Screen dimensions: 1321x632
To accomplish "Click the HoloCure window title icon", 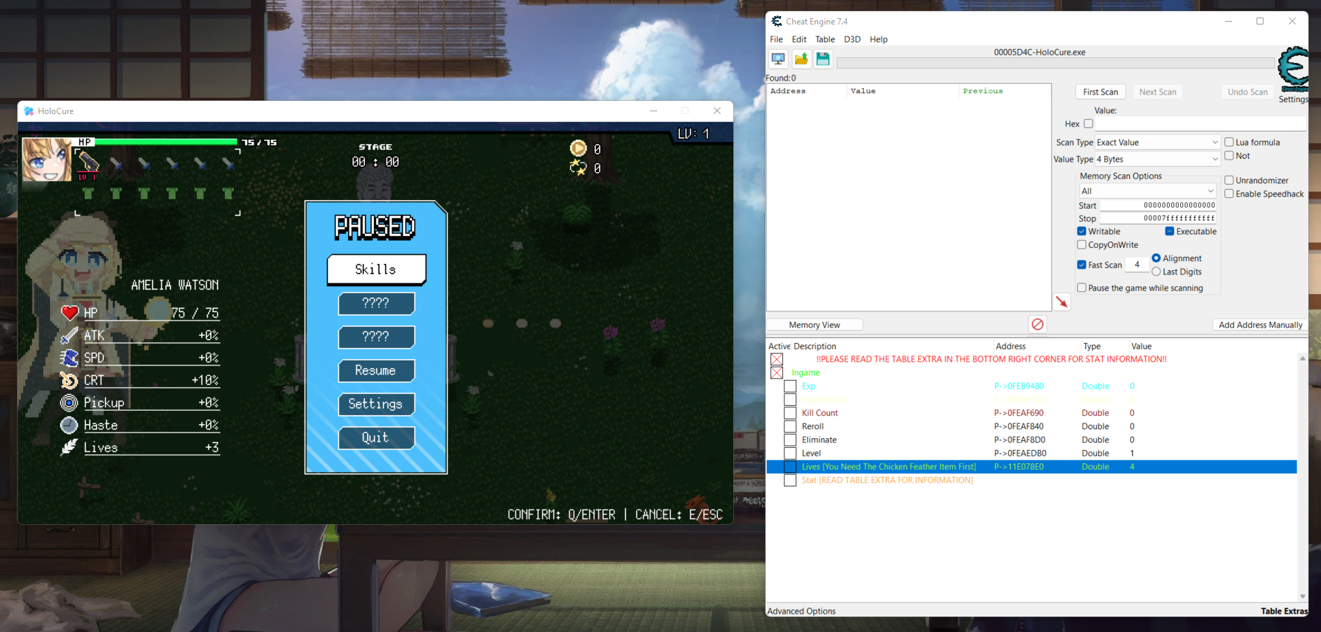I will pyautogui.click(x=29, y=111).
